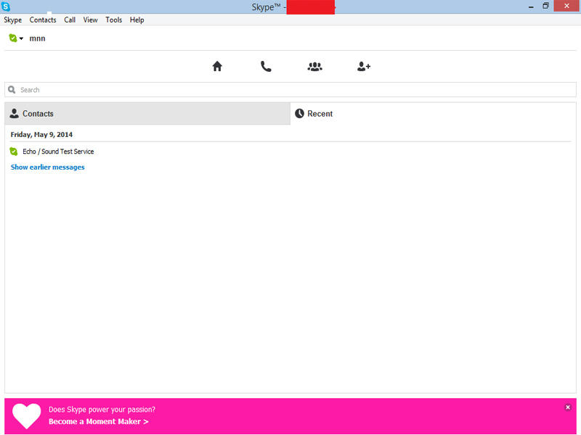The height and width of the screenshot is (435, 581).
Task: Open the online status dropdown next to mnn
Action: (16, 38)
